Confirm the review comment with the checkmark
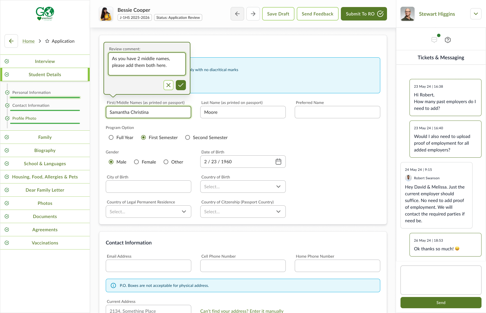Image resolution: width=486 pixels, height=313 pixels. [x=181, y=85]
